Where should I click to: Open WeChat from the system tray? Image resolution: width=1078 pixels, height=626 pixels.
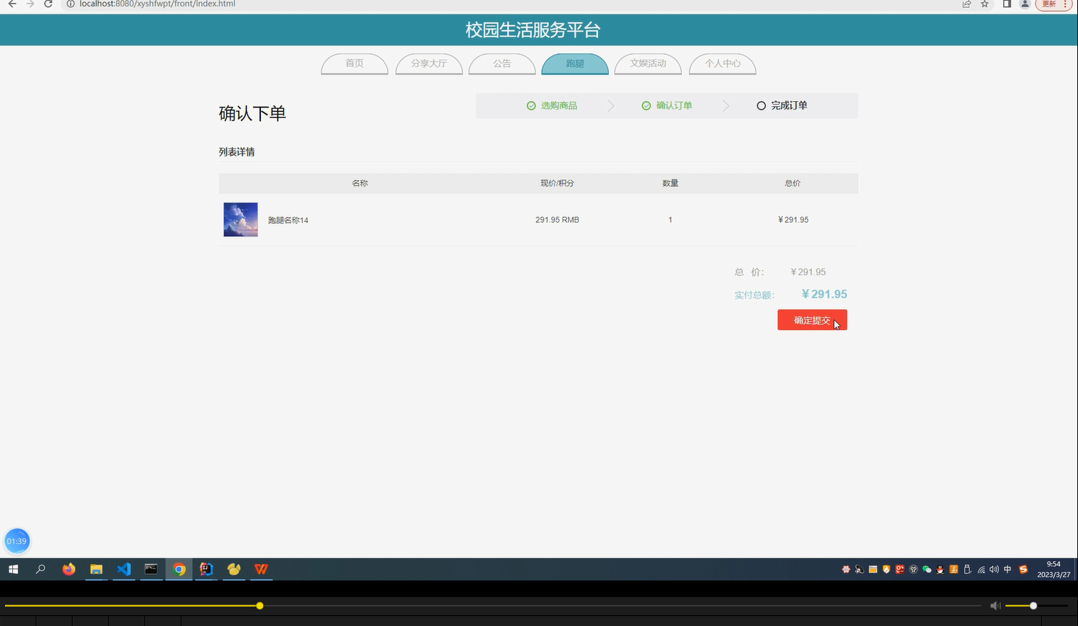(x=927, y=570)
